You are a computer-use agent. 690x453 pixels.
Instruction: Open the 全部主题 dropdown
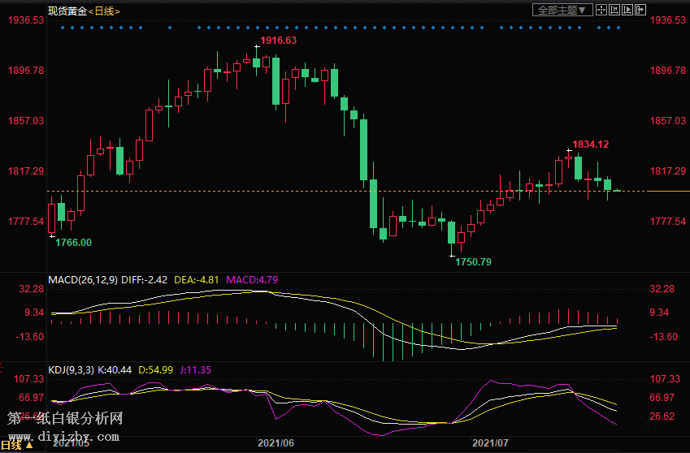(x=561, y=10)
